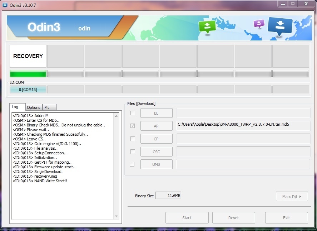The image size is (317, 231).
Task: Click the 'ID:COM' label
Action: [17, 82]
